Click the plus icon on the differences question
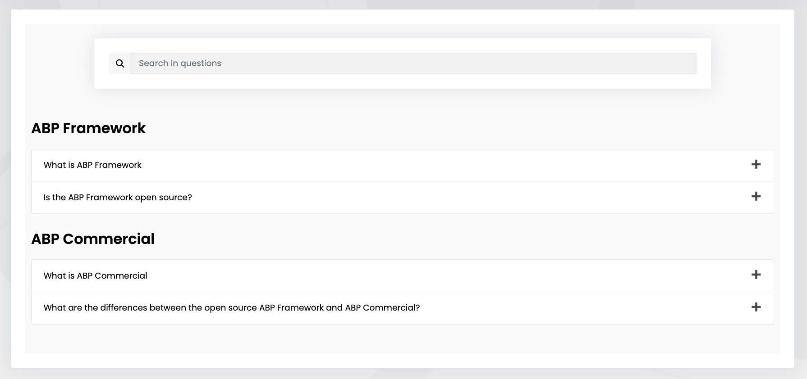The image size is (807, 379). click(756, 307)
